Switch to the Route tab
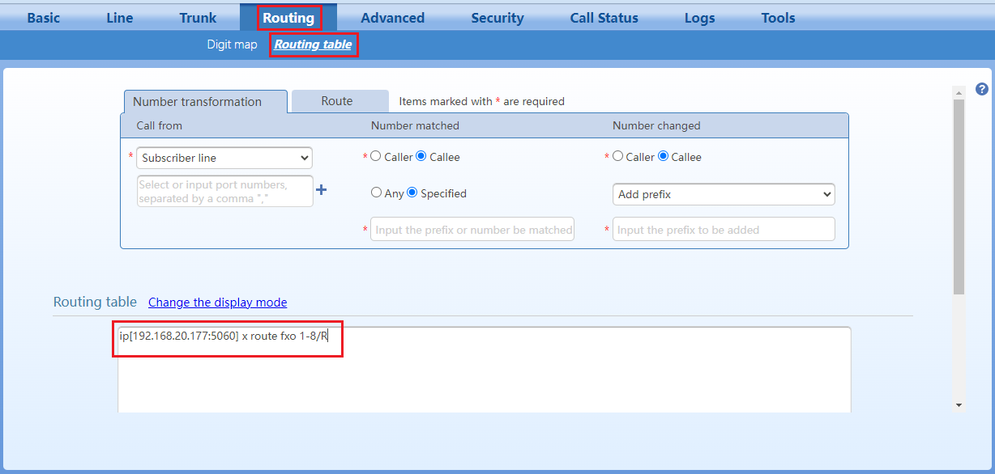995x474 pixels. pos(337,101)
